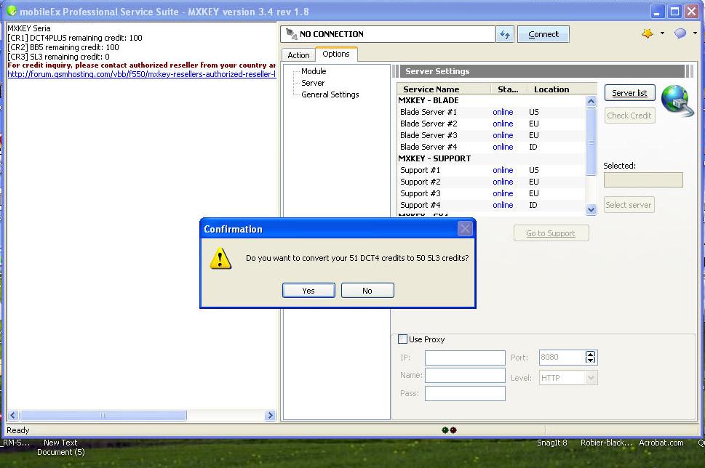705x468 pixels.
Task: Click the Check Credit button
Action: click(629, 116)
